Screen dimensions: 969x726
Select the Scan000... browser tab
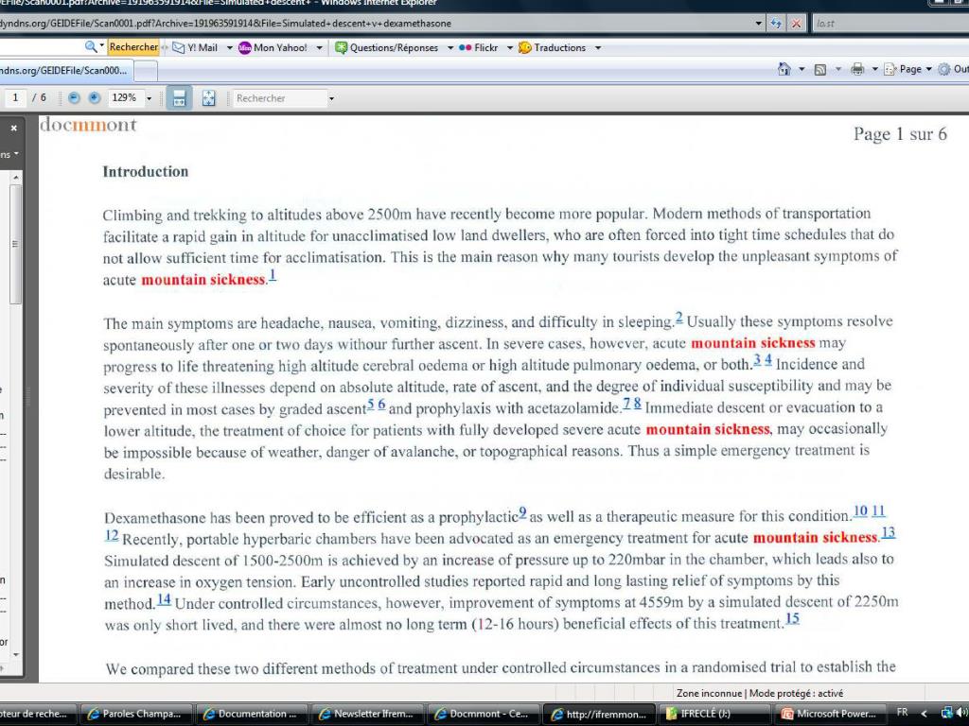click(65, 70)
